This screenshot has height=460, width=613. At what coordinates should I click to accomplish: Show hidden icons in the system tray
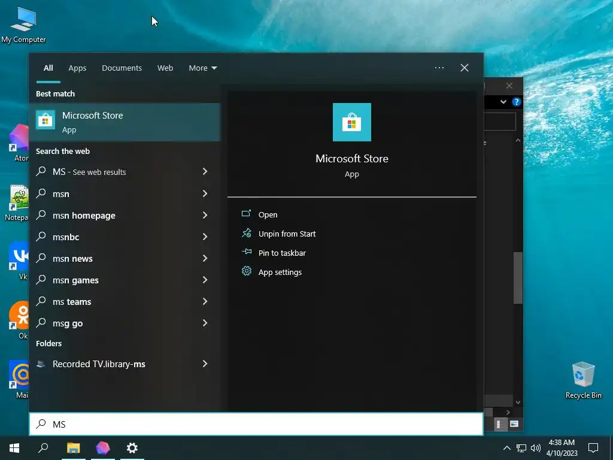pos(506,448)
